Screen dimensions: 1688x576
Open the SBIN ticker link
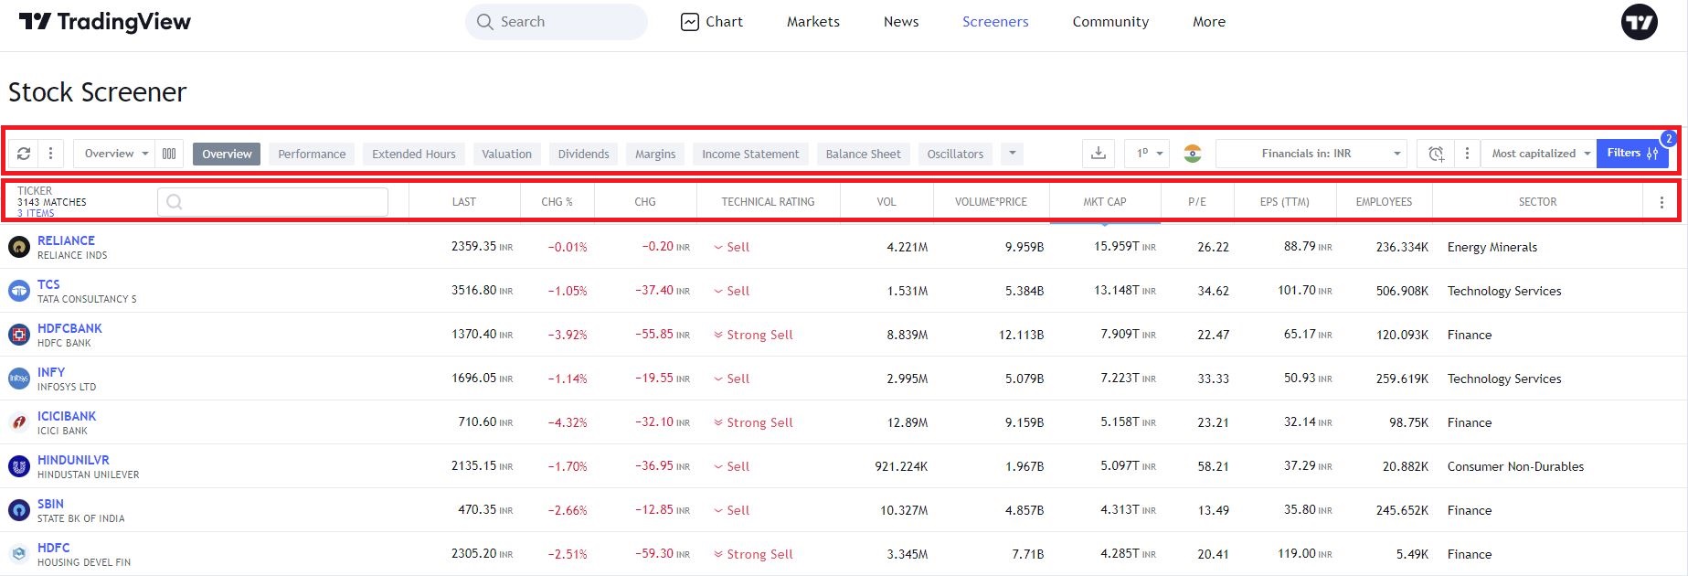pyautogui.click(x=50, y=504)
